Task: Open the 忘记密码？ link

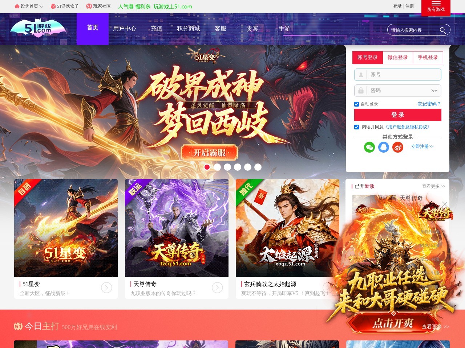Action: click(429, 104)
